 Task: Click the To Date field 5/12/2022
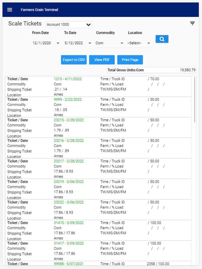pyautogui.click(x=74, y=43)
